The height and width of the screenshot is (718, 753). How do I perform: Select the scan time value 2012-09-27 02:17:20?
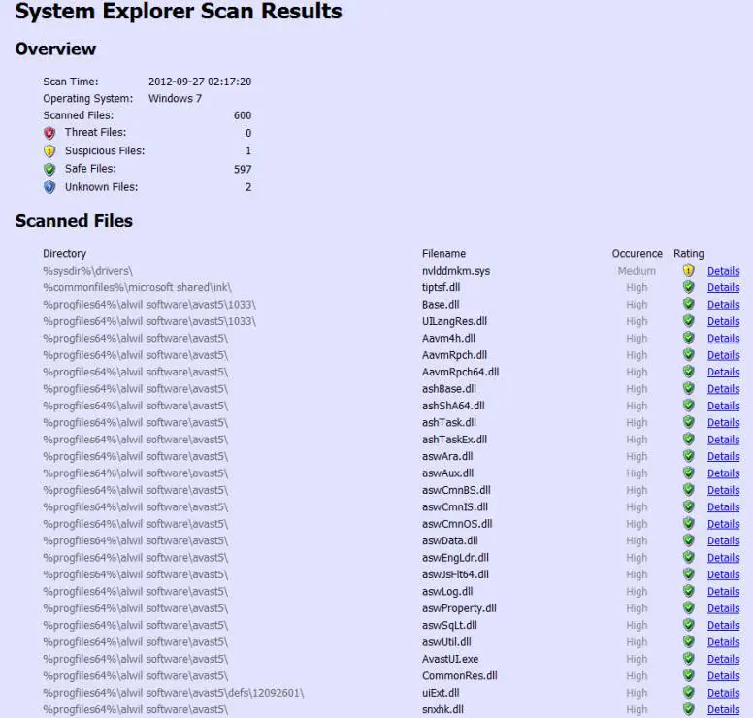click(x=200, y=82)
